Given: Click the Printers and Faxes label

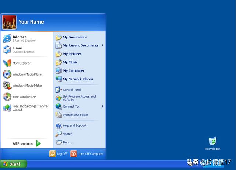Looking at the screenshot, I should pyautogui.click(x=76, y=115).
